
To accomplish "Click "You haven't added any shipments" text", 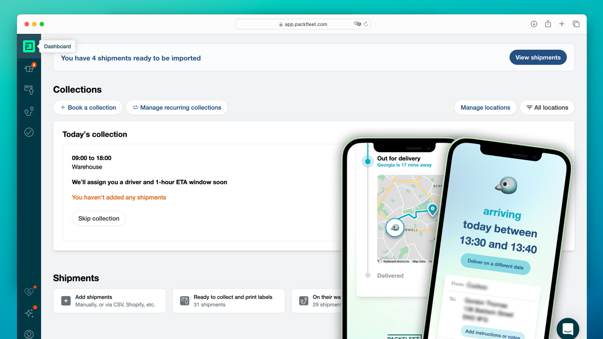I will (x=119, y=197).
